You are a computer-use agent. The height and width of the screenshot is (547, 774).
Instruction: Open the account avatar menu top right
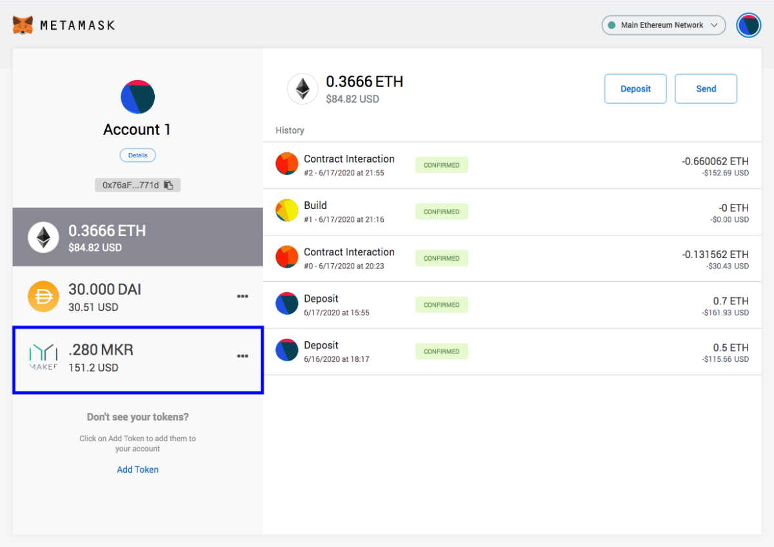tap(748, 25)
